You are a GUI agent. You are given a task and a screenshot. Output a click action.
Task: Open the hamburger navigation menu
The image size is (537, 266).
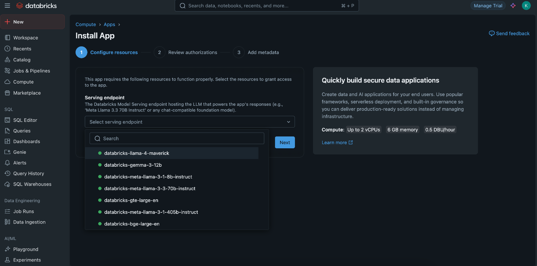tap(7, 6)
